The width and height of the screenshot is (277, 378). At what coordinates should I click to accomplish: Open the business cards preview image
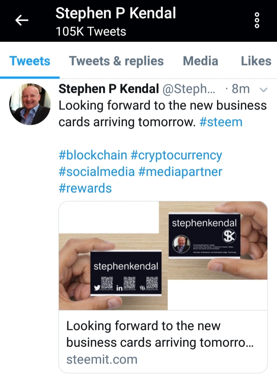tap(163, 255)
